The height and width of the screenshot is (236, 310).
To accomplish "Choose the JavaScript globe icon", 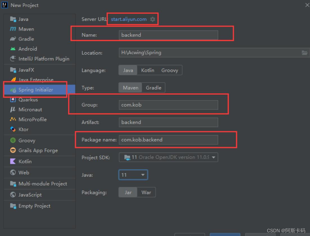I will coord(13,195).
